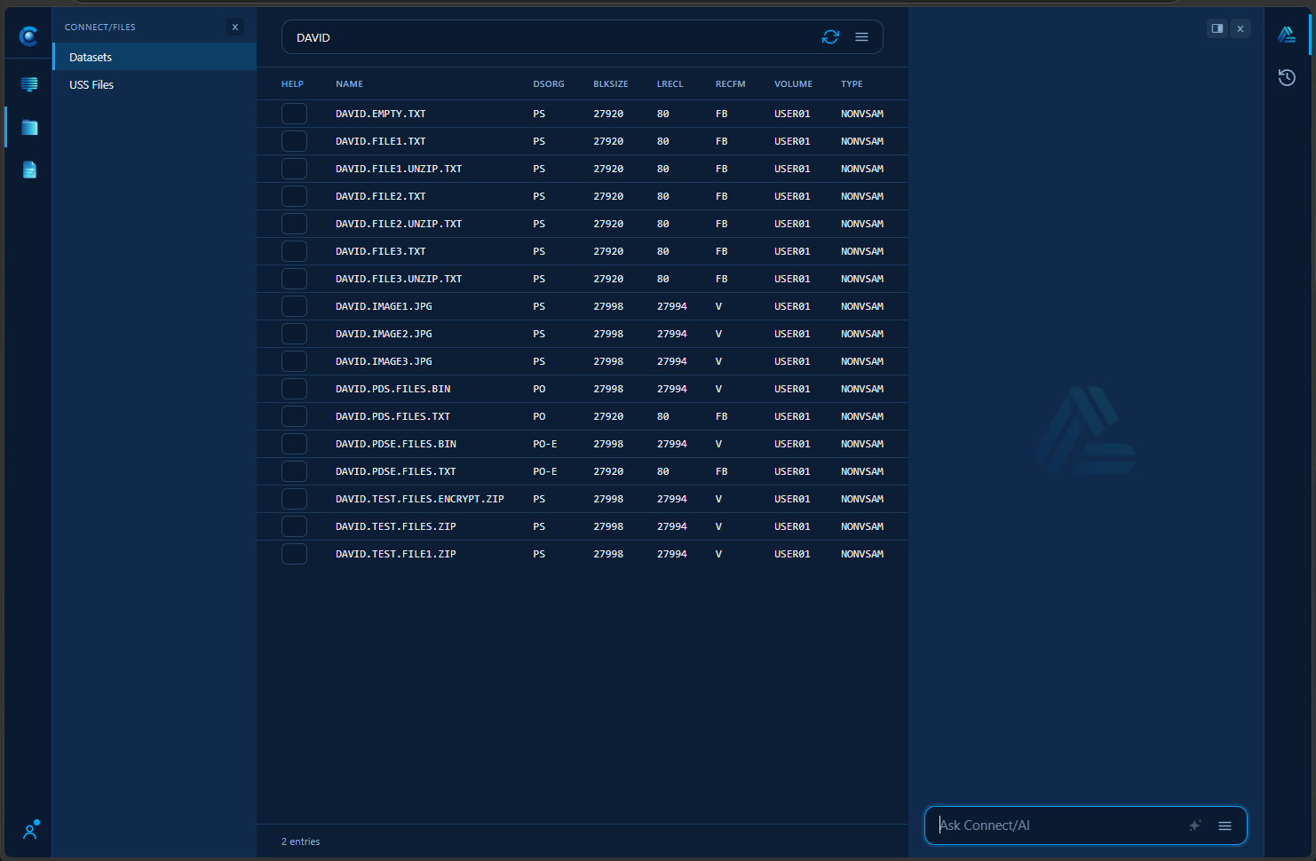The image size is (1316, 861).
Task: Check the box next to DAVID.PDS.FILES.BIN
Action: coord(294,389)
